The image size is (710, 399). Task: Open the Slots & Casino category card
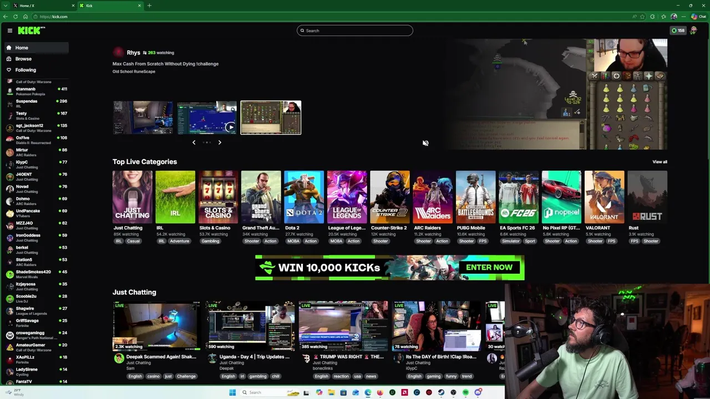pyautogui.click(x=218, y=197)
